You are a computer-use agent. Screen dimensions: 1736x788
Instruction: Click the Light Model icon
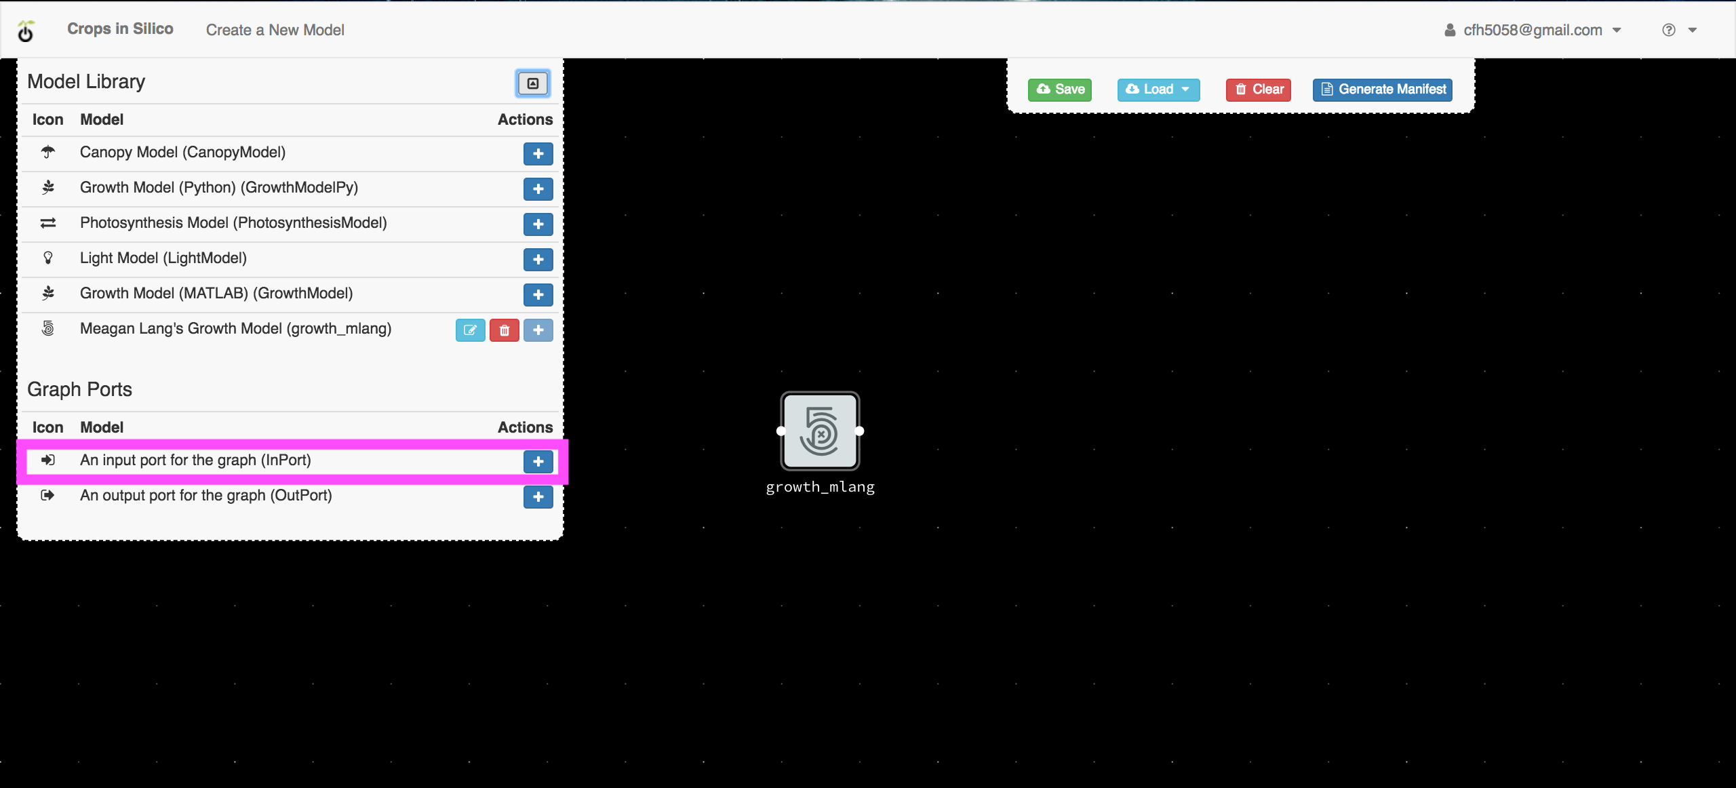click(x=47, y=258)
